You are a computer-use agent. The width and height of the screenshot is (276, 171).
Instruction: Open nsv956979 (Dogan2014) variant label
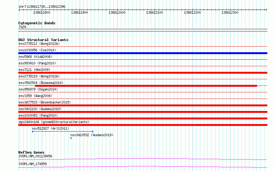[x=38, y=89]
